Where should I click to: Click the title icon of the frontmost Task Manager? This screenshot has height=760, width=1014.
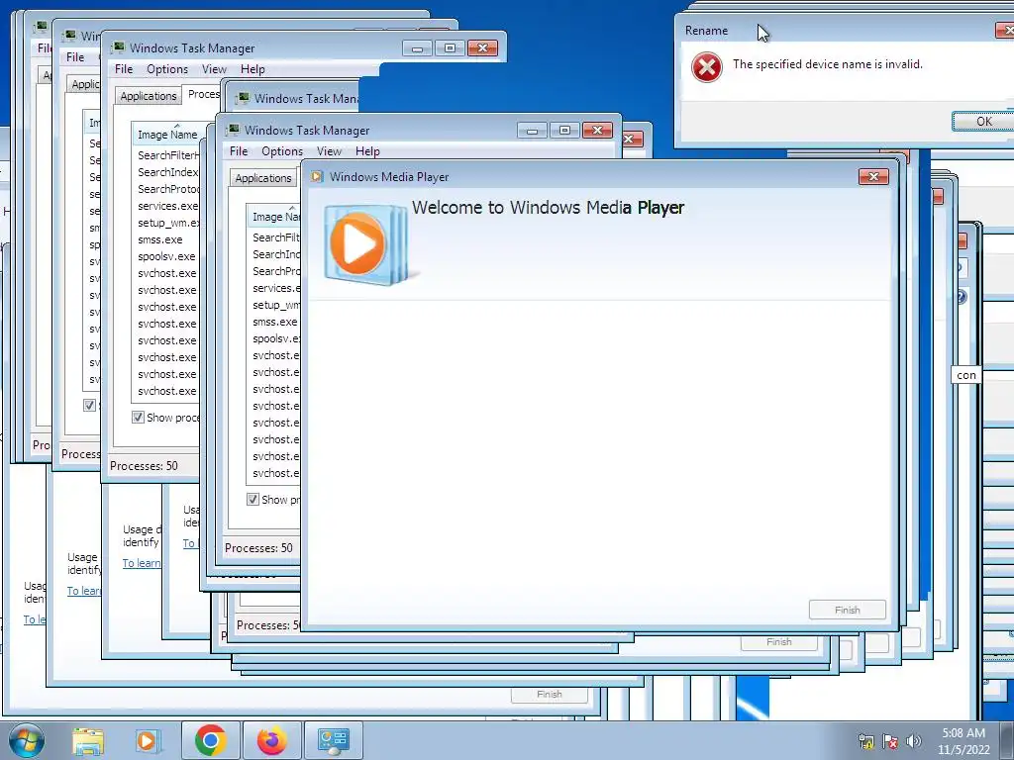click(233, 130)
